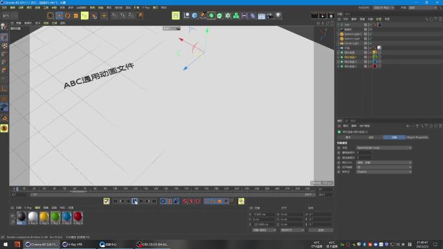Click the play forward button in timeline
This screenshot has width=443, height=249.
[x=141, y=201]
